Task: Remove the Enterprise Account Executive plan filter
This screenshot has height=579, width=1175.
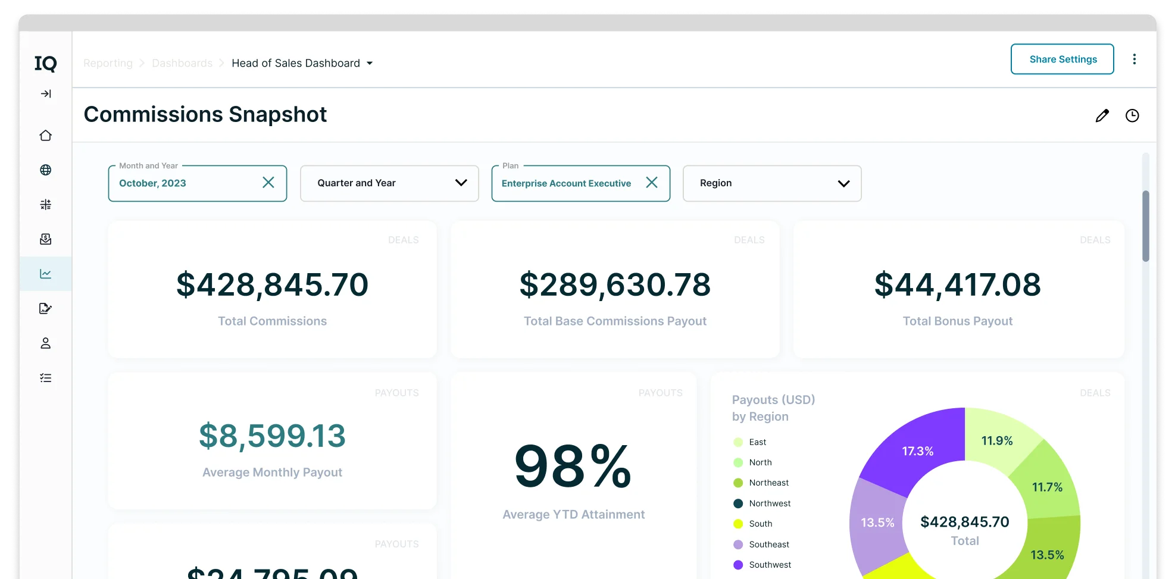Action: 652,183
